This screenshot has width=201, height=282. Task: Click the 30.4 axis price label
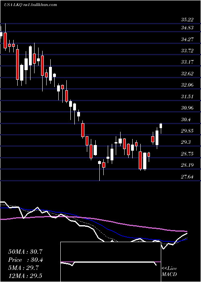coord(186,120)
